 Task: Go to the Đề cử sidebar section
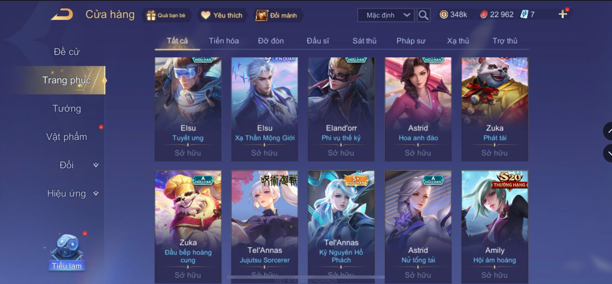pyautogui.click(x=67, y=52)
